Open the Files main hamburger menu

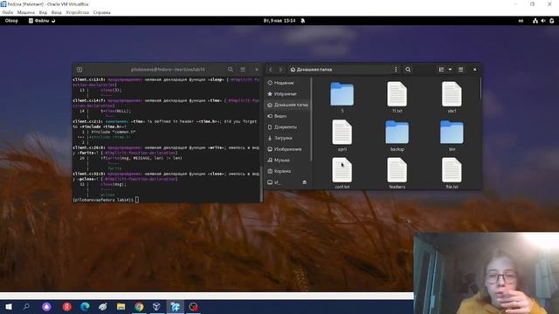pos(460,70)
